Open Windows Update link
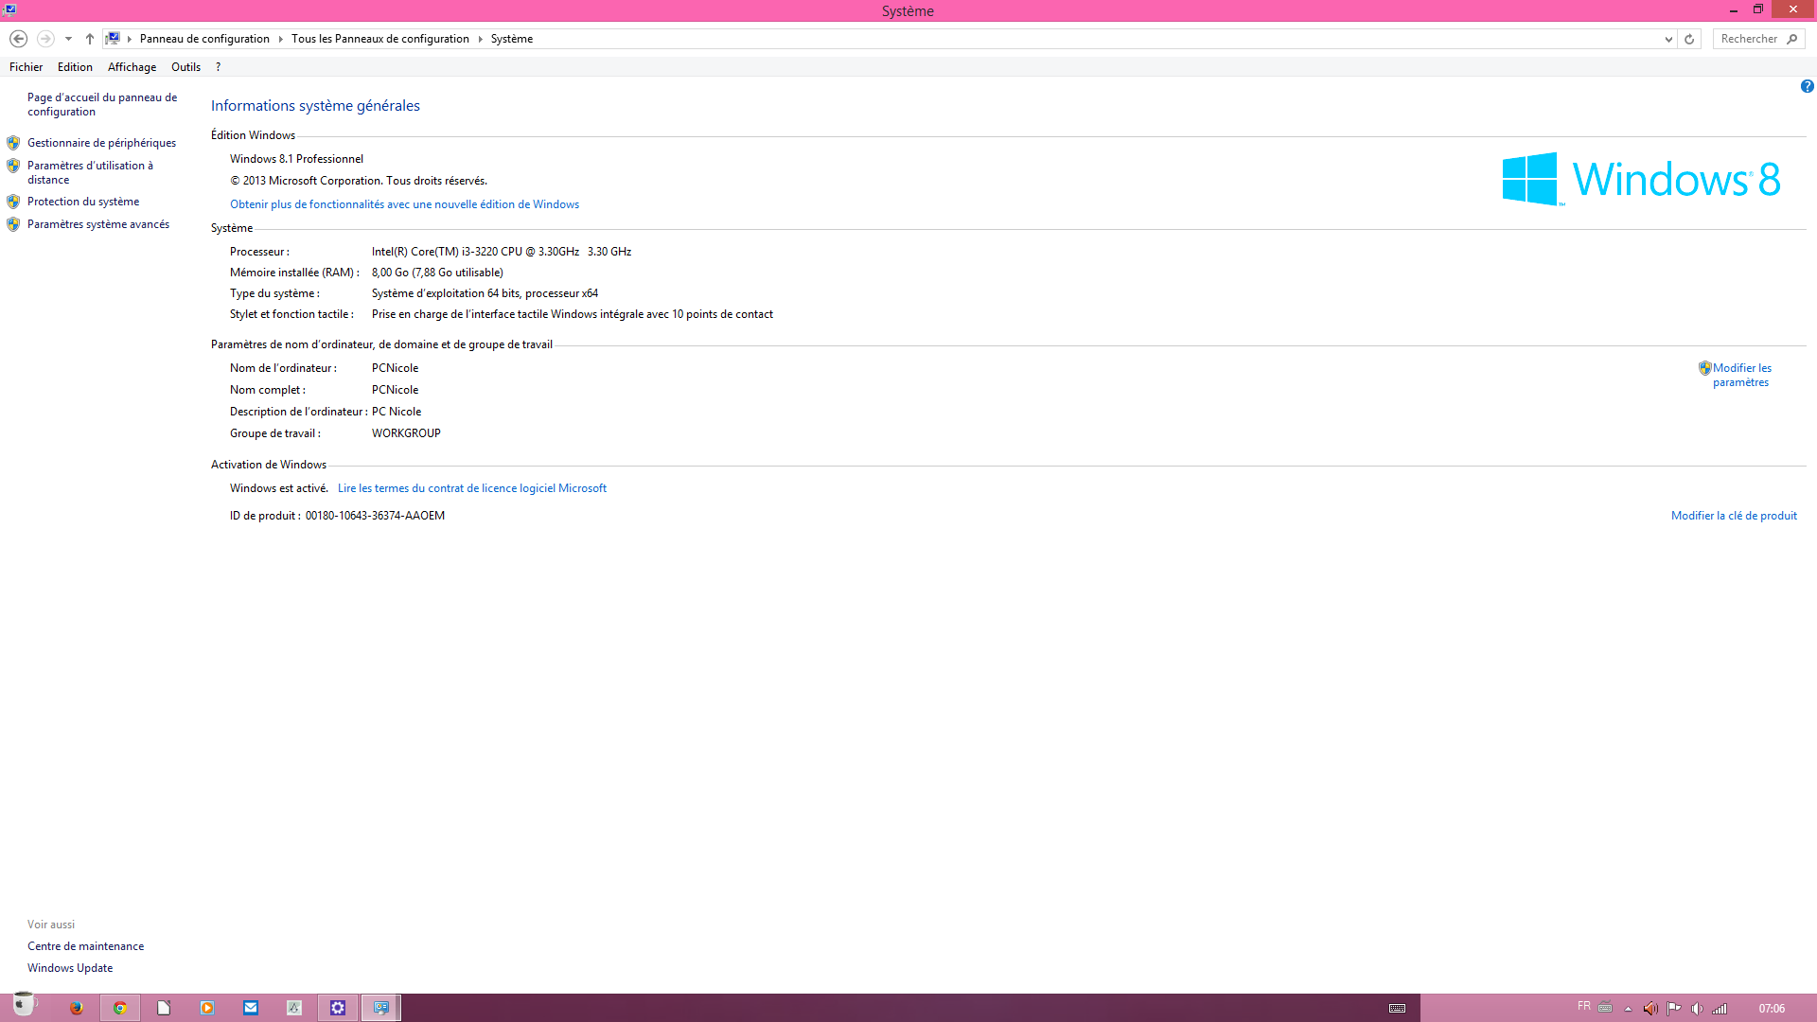The image size is (1817, 1022). click(70, 968)
